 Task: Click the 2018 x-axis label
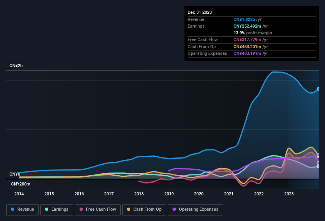click(139, 194)
